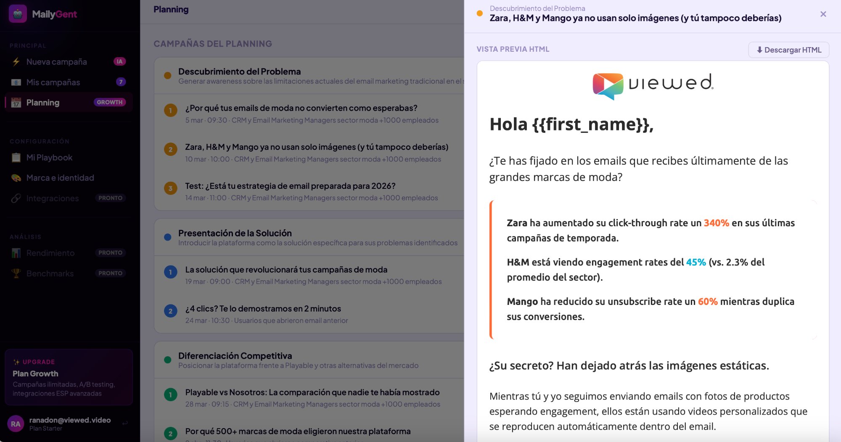Open Nueva campaña in the sidebar
Screen dimensions: 841x442
point(69,62)
